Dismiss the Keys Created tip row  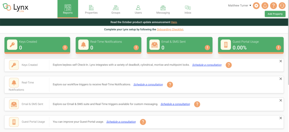tap(281, 61)
